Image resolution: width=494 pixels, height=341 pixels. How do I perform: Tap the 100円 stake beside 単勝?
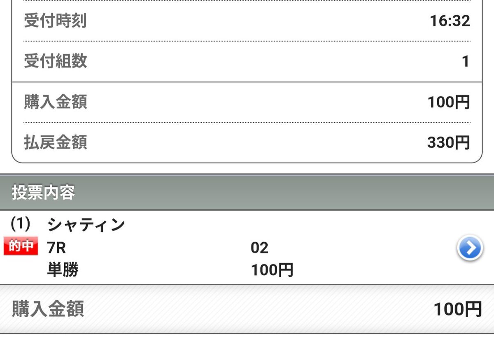(272, 270)
